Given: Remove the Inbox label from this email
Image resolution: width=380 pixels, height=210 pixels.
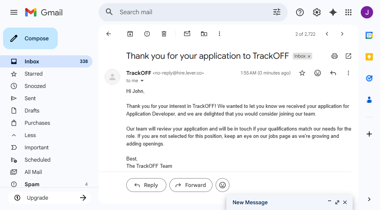Looking at the screenshot, I should click(309, 56).
